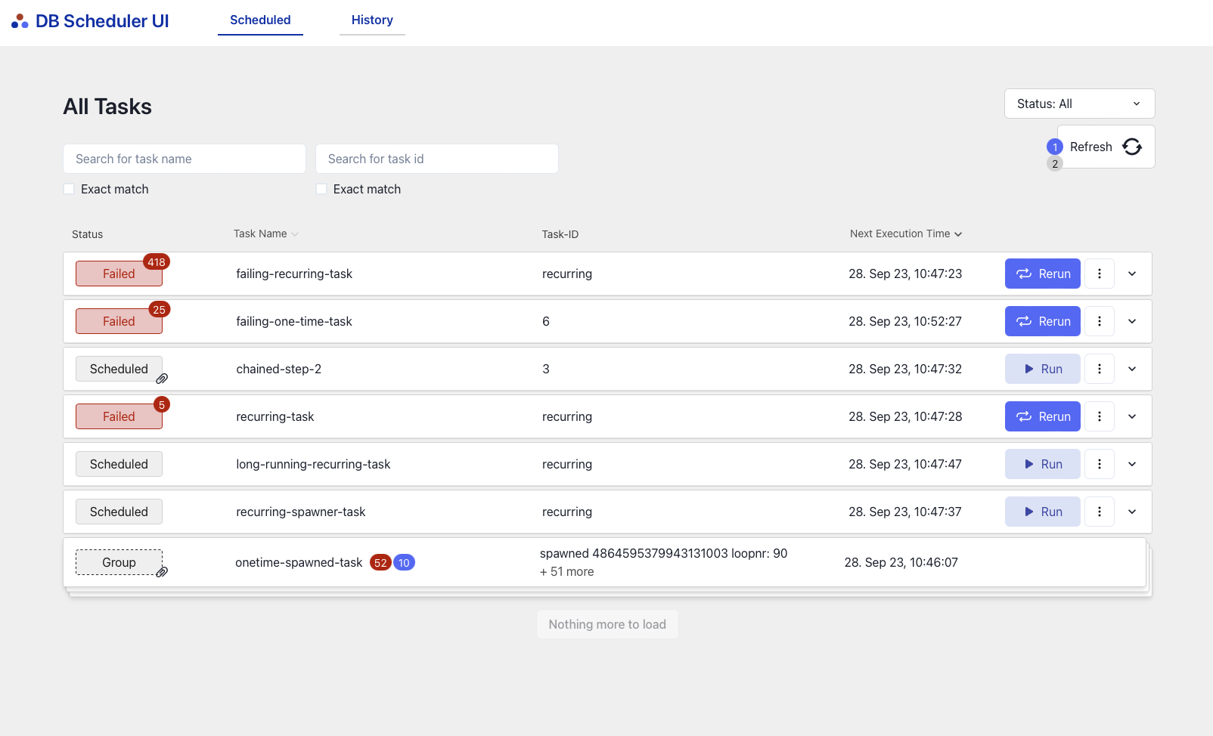Click the gray 2 badge beside Refresh
This screenshot has width=1213, height=736.
(x=1055, y=164)
